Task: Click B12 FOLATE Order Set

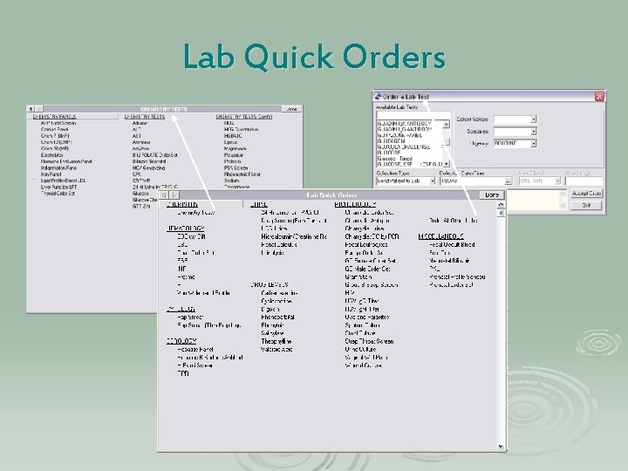Action: pyautogui.click(x=155, y=154)
